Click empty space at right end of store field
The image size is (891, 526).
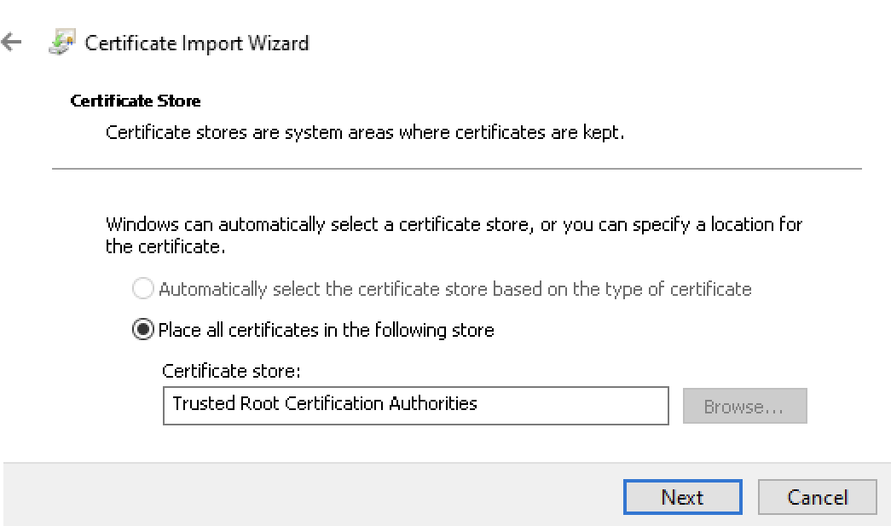click(614, 405)
